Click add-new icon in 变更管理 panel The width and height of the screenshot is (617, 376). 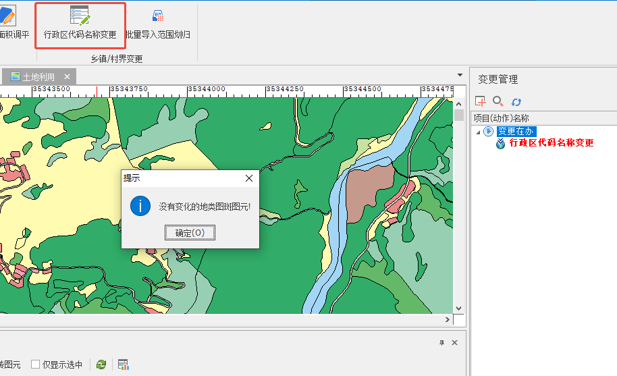point(481,101)
